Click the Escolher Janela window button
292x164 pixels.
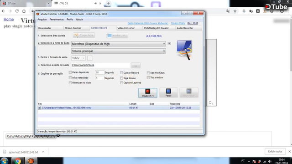pyautogui.click(x=117, y=36)
